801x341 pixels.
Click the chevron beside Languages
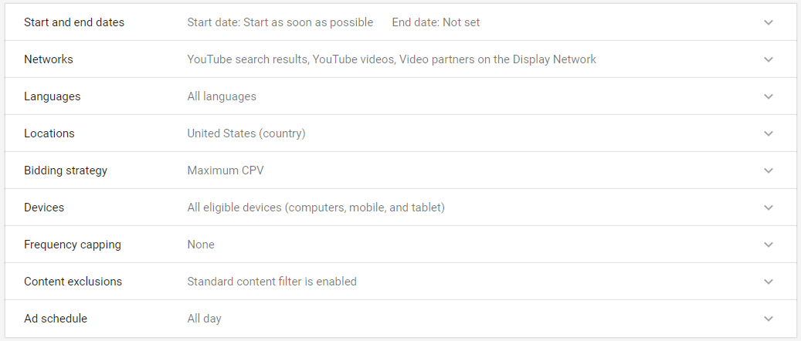(x=768, y=96)
